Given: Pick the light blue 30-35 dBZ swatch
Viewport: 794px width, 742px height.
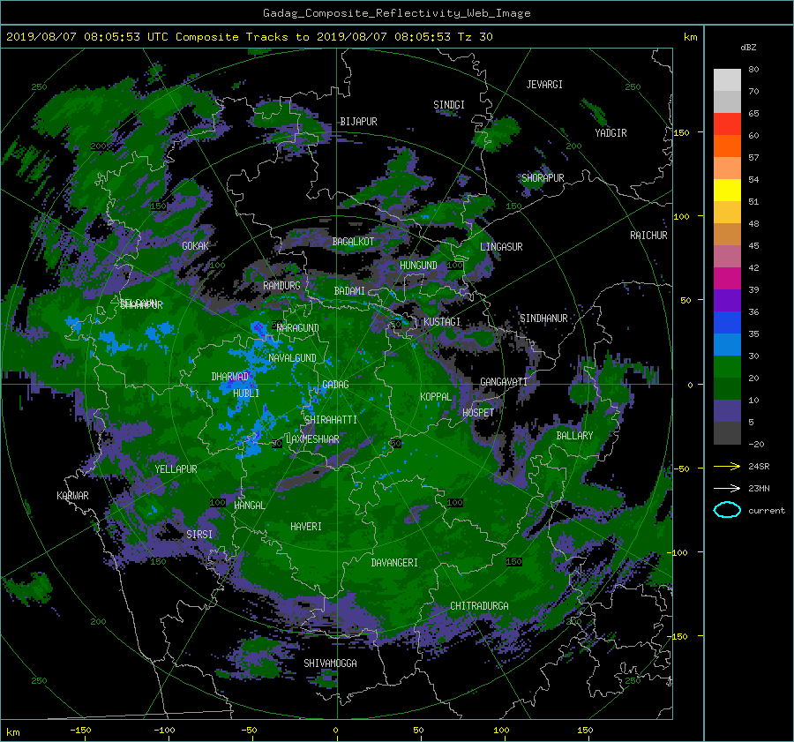Looking at the screenshot, I should click(x=727, y=345).
